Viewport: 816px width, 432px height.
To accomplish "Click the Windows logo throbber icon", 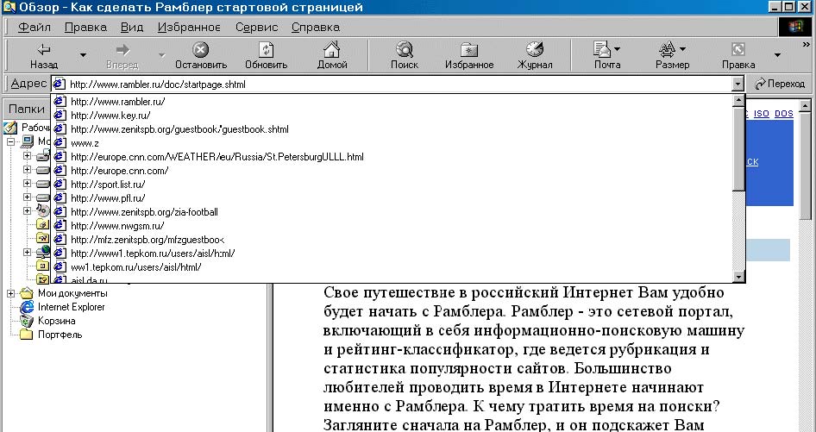I will pyautogui.click(x=794, y=27).
